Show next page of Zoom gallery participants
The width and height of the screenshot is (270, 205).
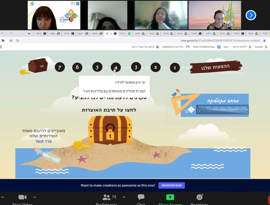[x=251, y=15]
